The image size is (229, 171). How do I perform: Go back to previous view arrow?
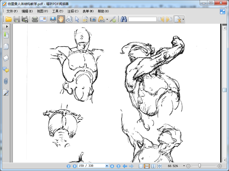(125, 166)
